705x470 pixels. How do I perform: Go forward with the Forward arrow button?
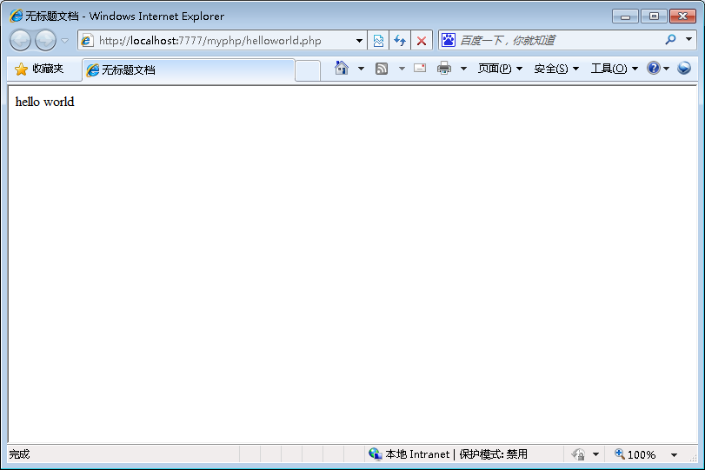click(45, 41)
